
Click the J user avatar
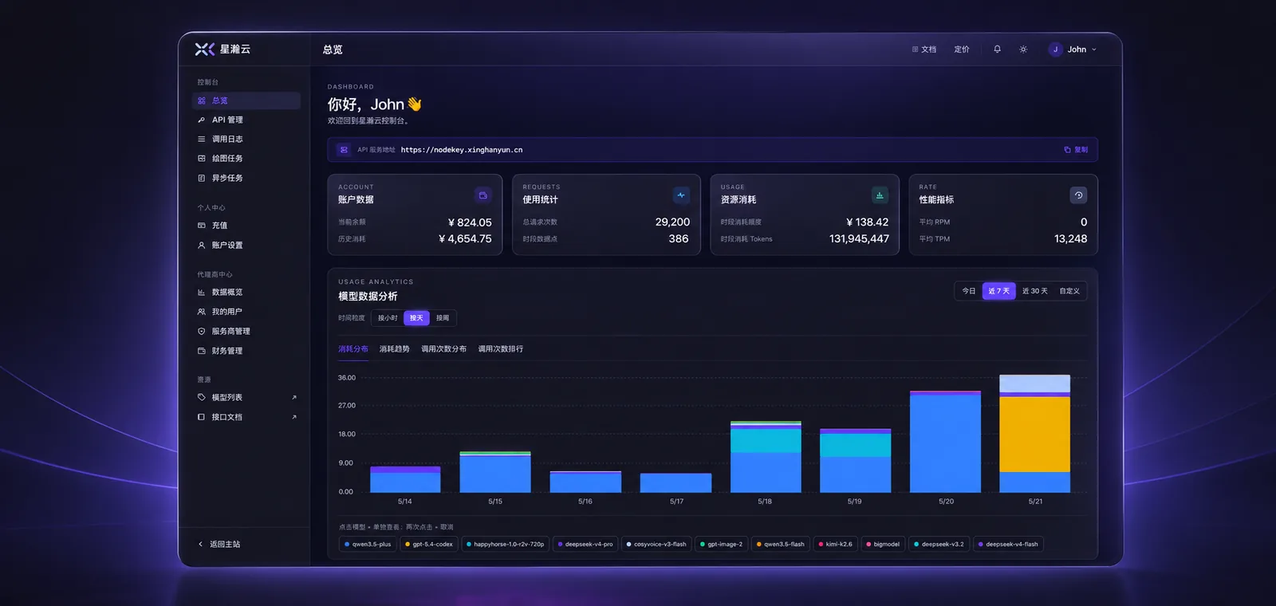pos(1055,49)
